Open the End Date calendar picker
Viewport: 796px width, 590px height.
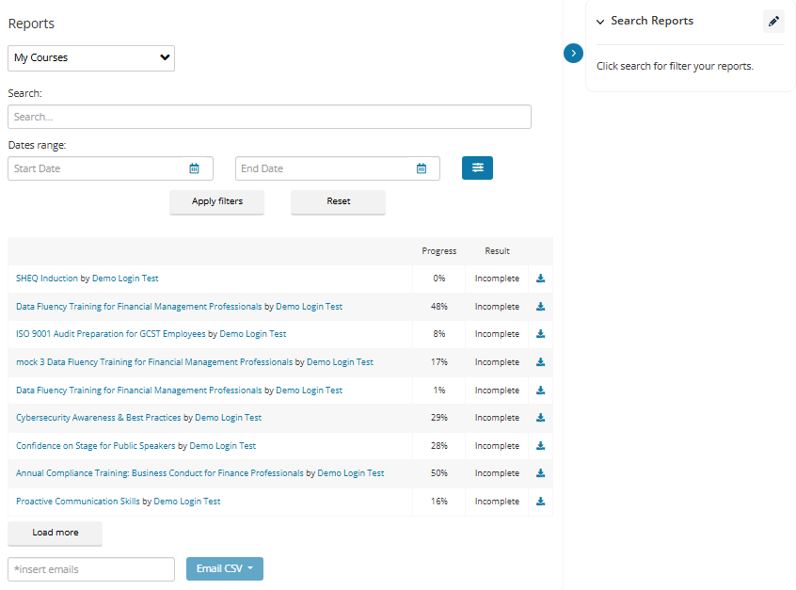tap(422, 168)
